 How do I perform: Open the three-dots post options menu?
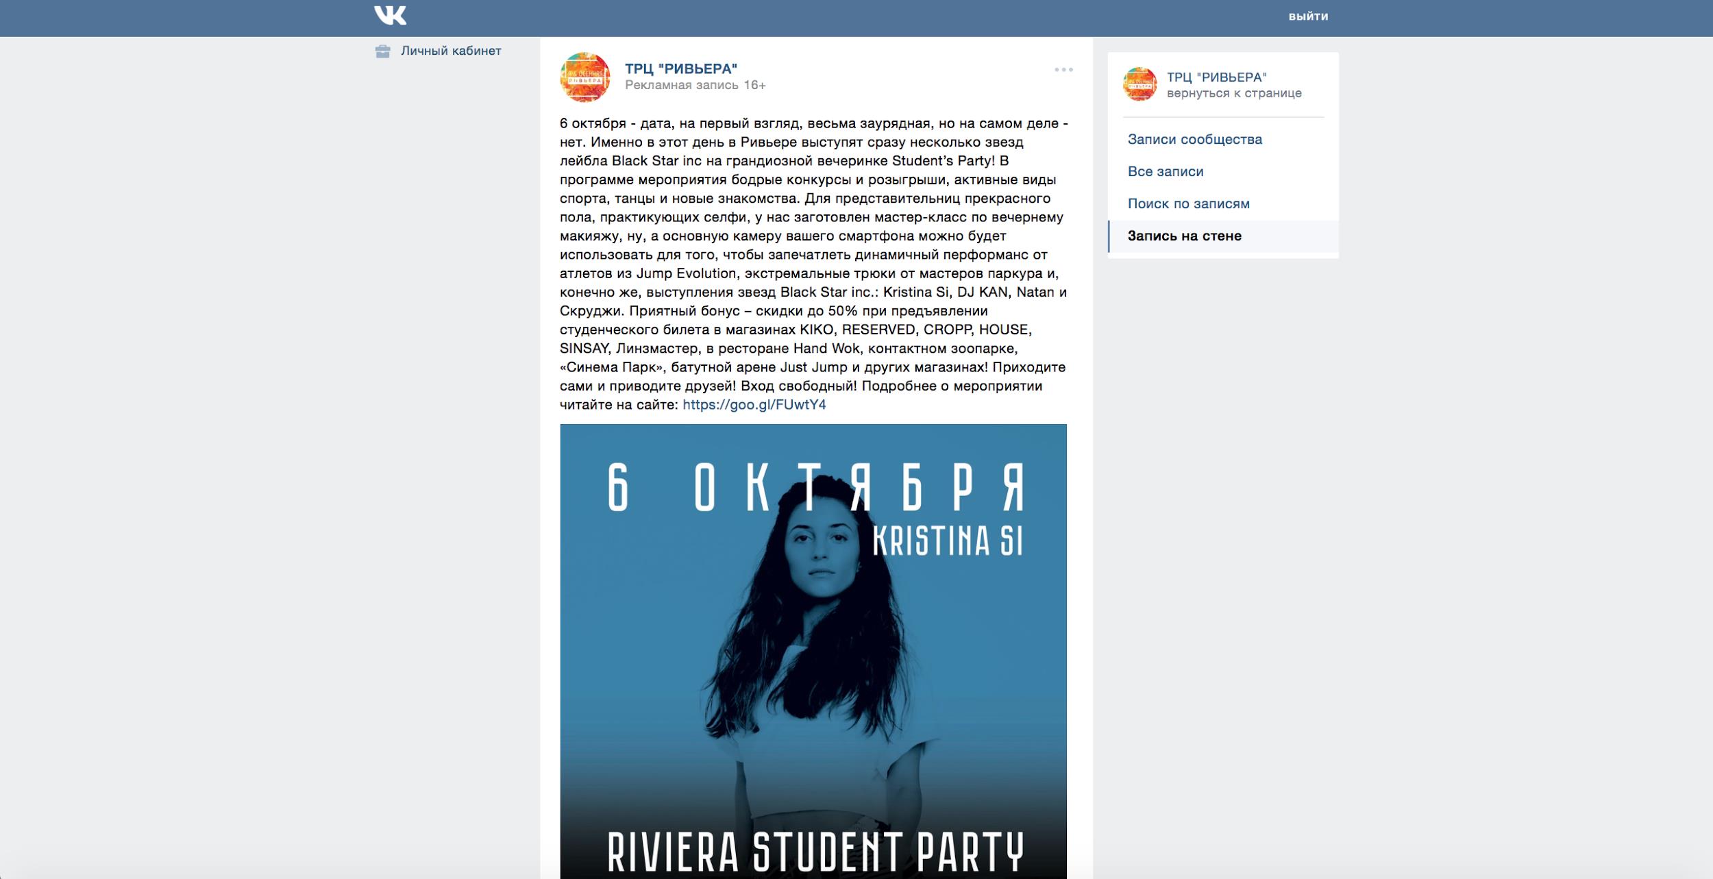tap(1063, 70)
